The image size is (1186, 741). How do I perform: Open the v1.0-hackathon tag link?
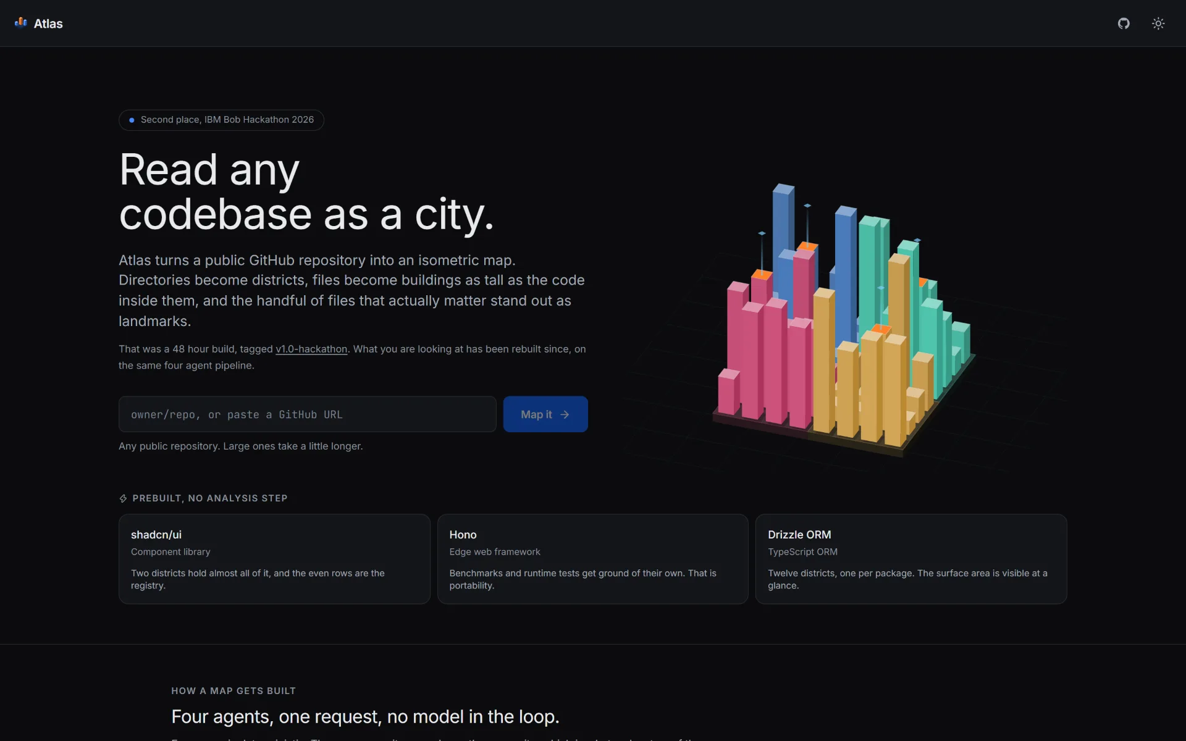[311, 349]
